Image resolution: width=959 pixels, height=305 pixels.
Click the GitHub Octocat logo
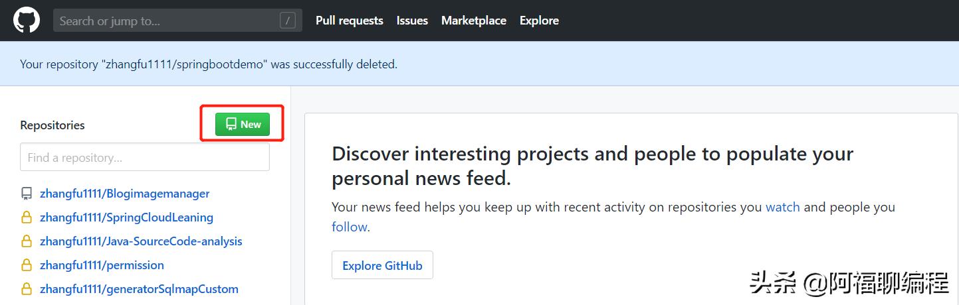[27, 21]
